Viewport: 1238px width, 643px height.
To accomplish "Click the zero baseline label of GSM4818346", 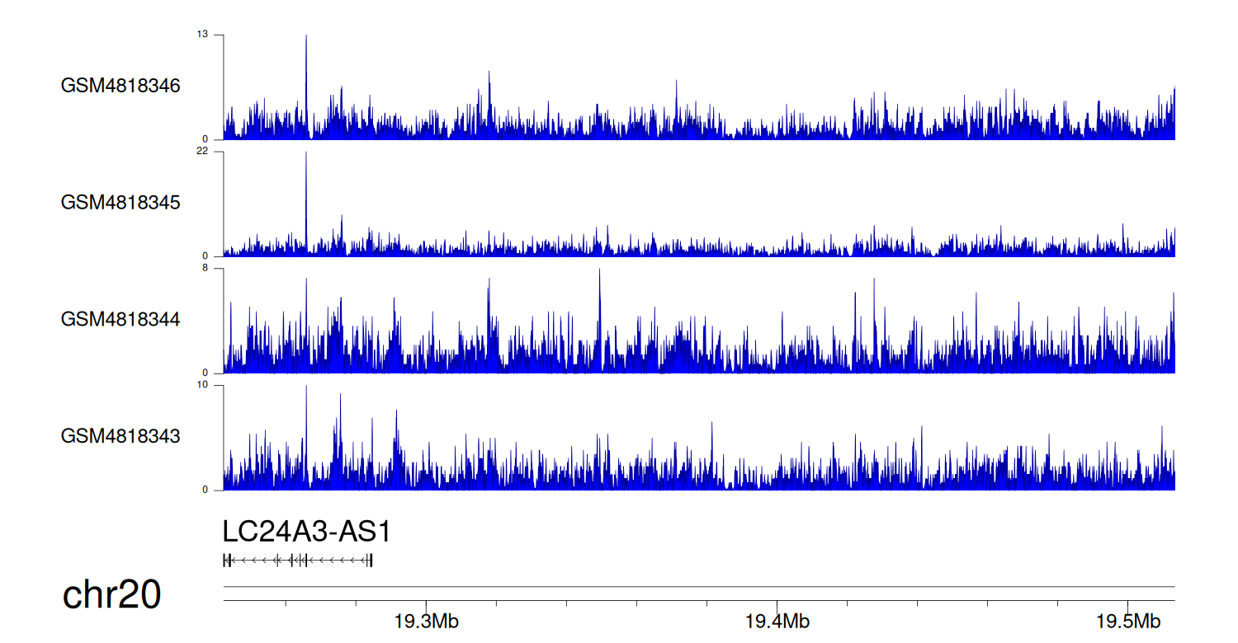I will [206, 139].
